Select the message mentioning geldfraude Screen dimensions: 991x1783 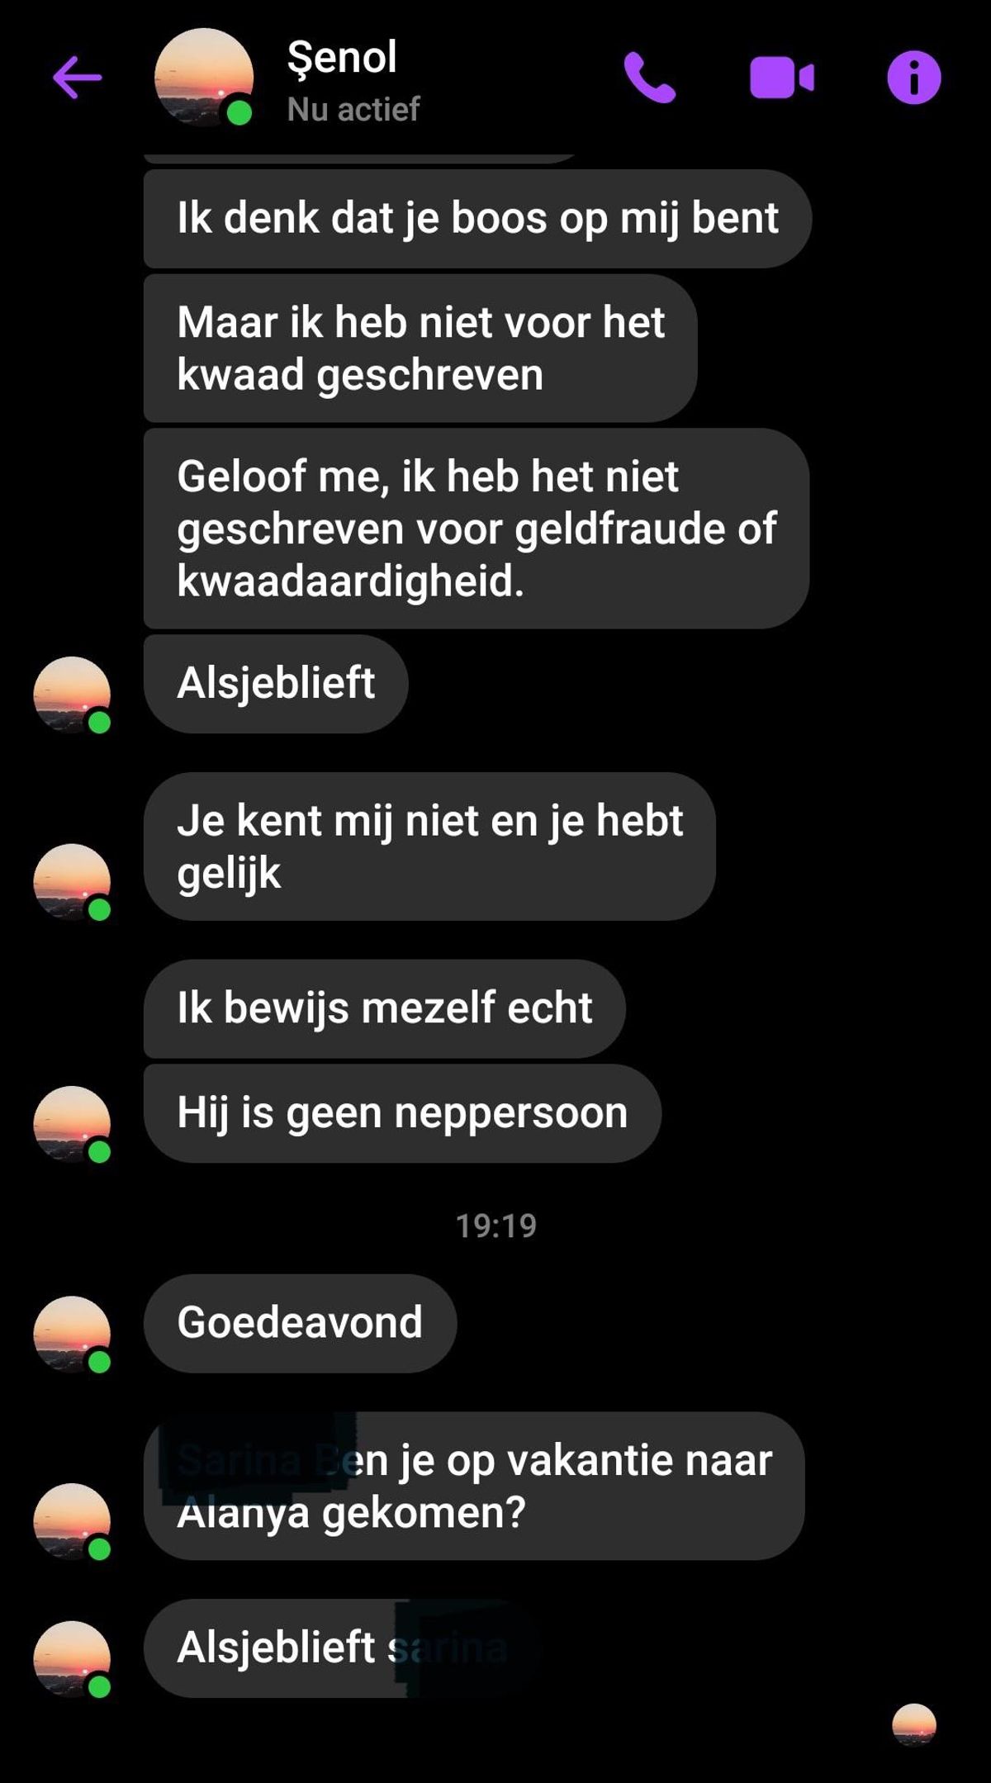pos(477,529)
